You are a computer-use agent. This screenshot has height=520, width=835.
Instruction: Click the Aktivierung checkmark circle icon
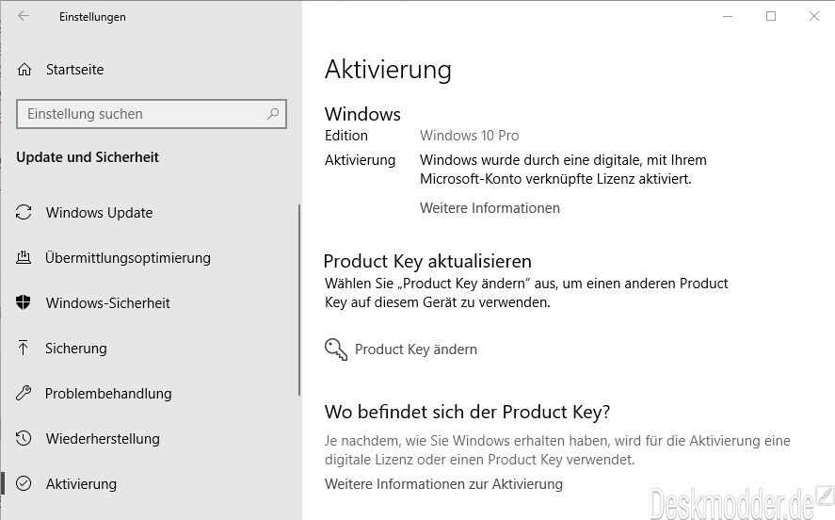click(24, 483)
